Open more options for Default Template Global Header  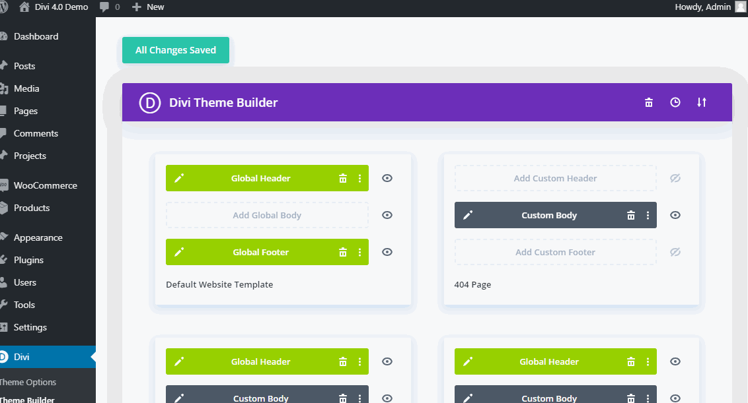pos(359,178)
